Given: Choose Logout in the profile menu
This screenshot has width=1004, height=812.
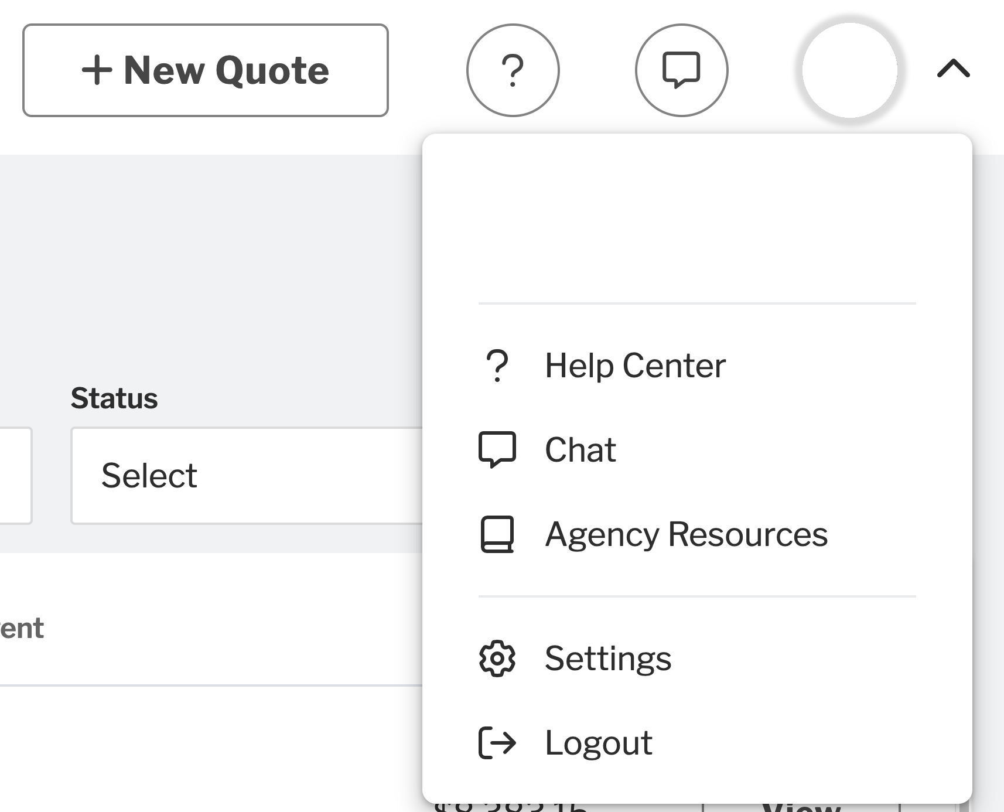Looking at the screenshot, I should pos(598,743).
